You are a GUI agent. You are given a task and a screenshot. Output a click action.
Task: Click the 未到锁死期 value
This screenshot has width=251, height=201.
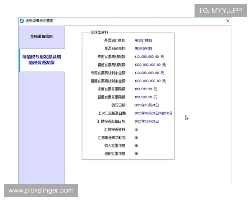pos(143,49)
